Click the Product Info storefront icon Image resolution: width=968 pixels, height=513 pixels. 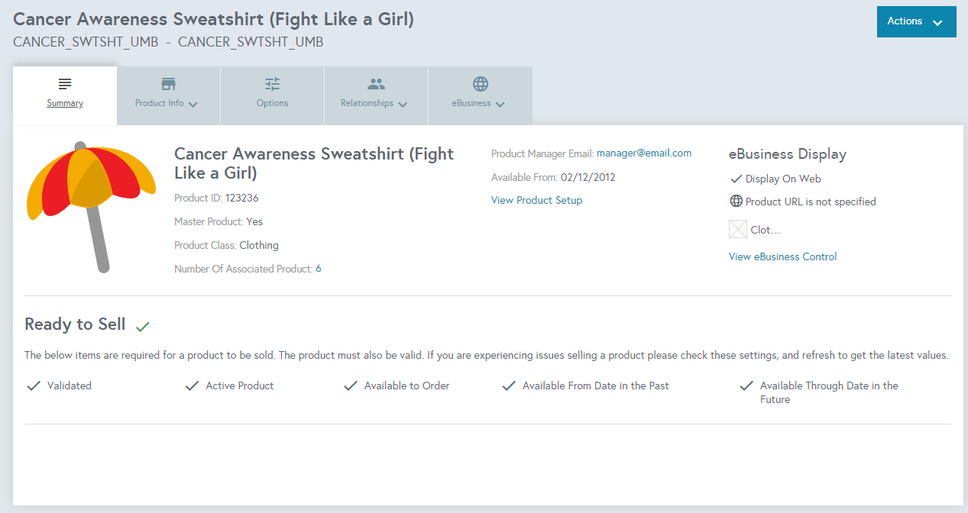point(169,84)
